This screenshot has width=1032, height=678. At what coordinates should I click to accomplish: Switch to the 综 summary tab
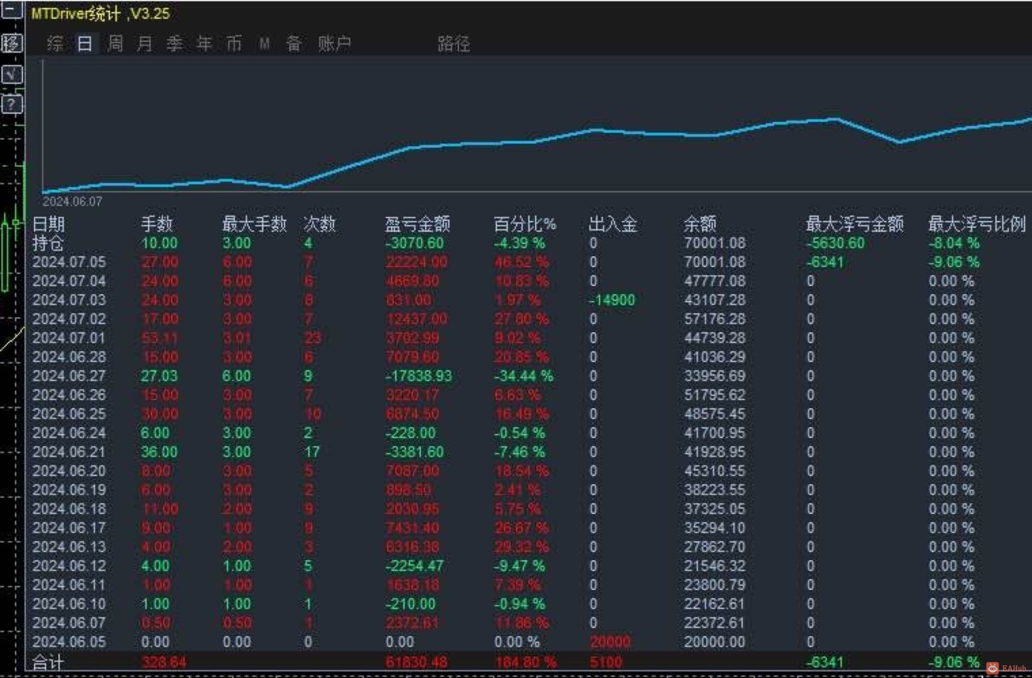(x=55, y=43)
